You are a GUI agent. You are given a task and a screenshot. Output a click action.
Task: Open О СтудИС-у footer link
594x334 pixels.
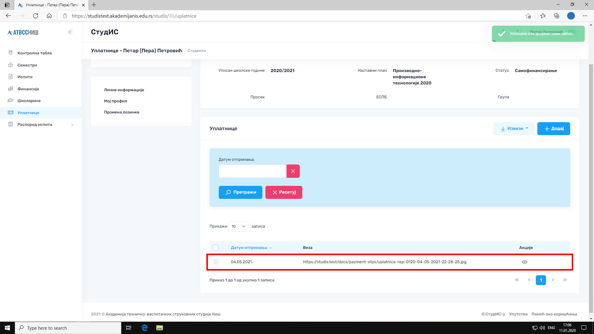coord(493,314)
